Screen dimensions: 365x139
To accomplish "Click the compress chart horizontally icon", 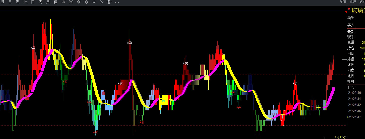I will (x=71, y=2).
